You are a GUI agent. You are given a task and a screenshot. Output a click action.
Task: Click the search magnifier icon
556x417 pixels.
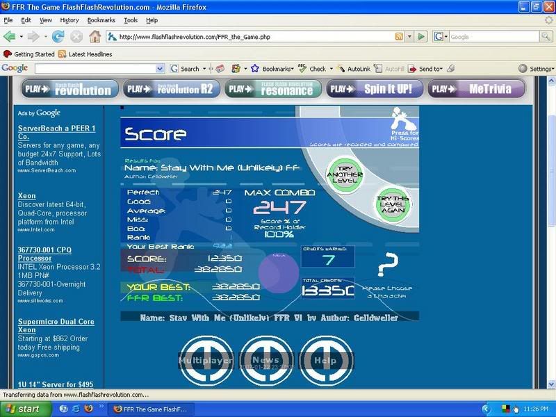tap(546, 36)
